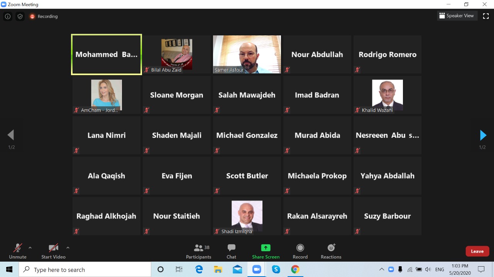Open the Participants panel
The image size is (494, 277).
click(198, 251)
